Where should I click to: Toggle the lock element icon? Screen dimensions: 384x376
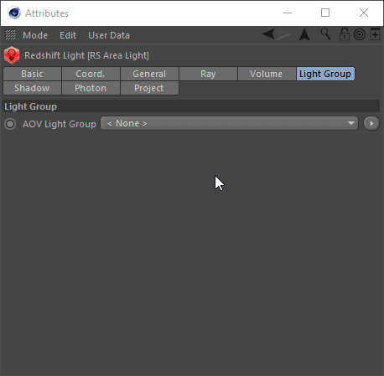[x=344, y=34]
